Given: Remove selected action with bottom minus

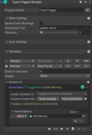Looking at the screenshot, I should point(85,129).
